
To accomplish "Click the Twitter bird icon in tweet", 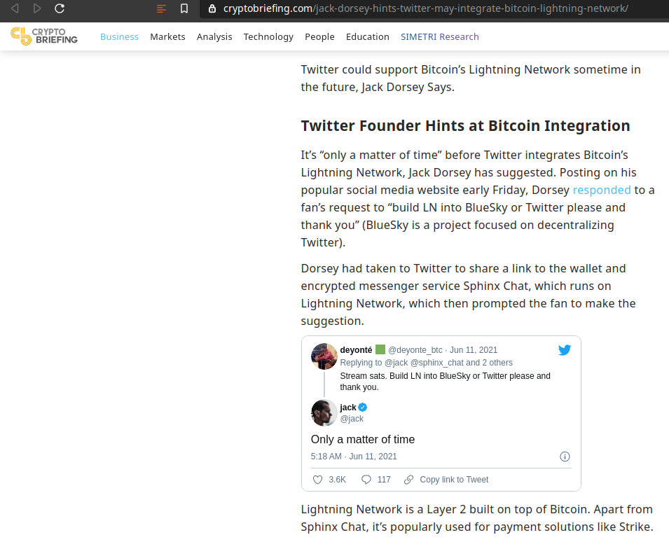I will (x=565, y=350).
